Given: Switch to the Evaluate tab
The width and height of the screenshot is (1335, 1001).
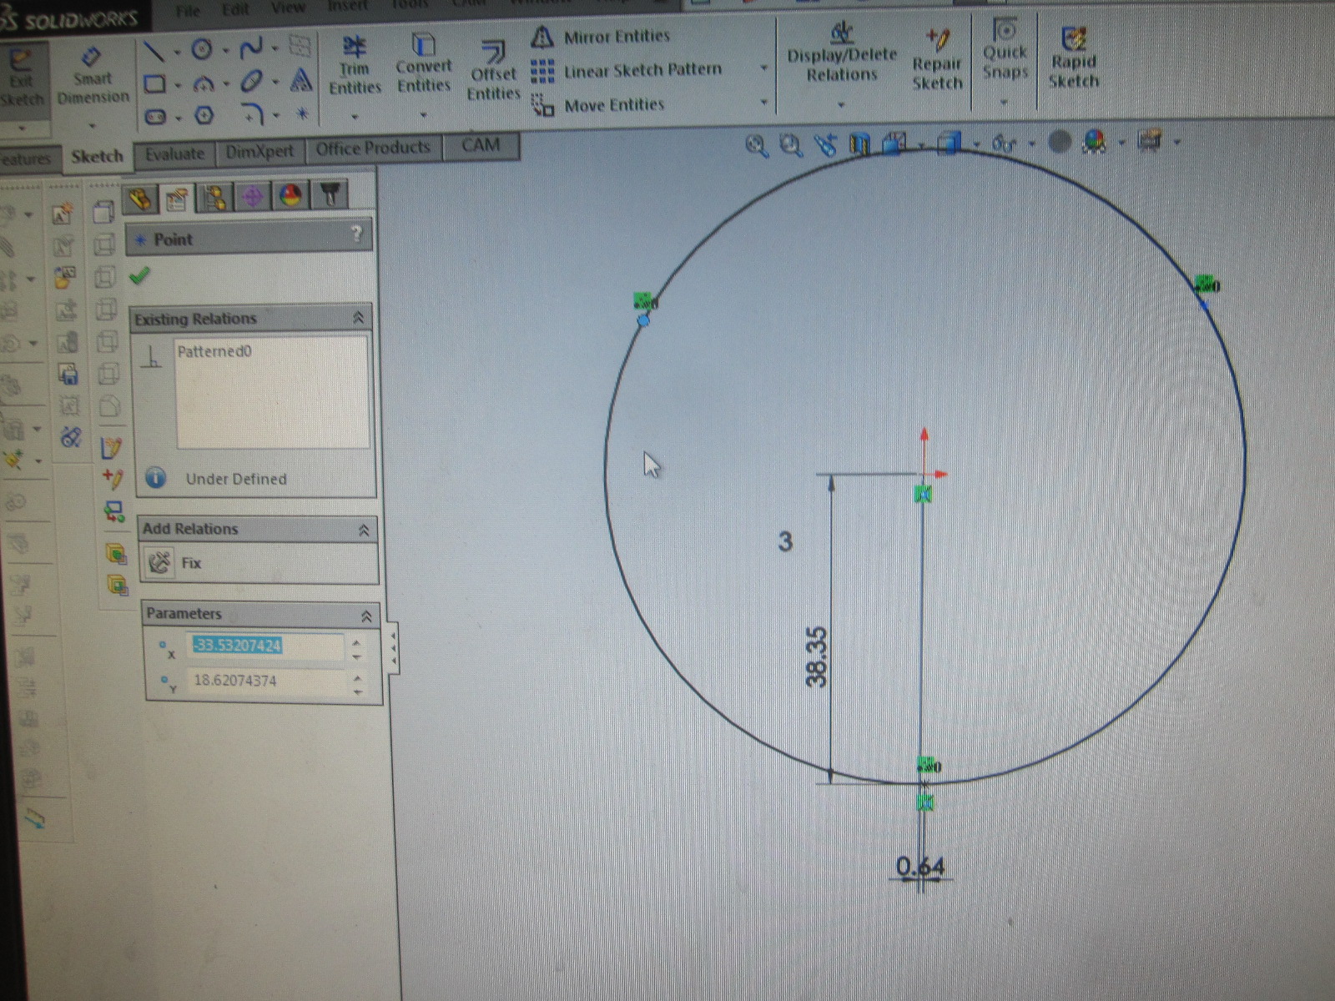Looking at the screenshot, I should coord(174,153).
